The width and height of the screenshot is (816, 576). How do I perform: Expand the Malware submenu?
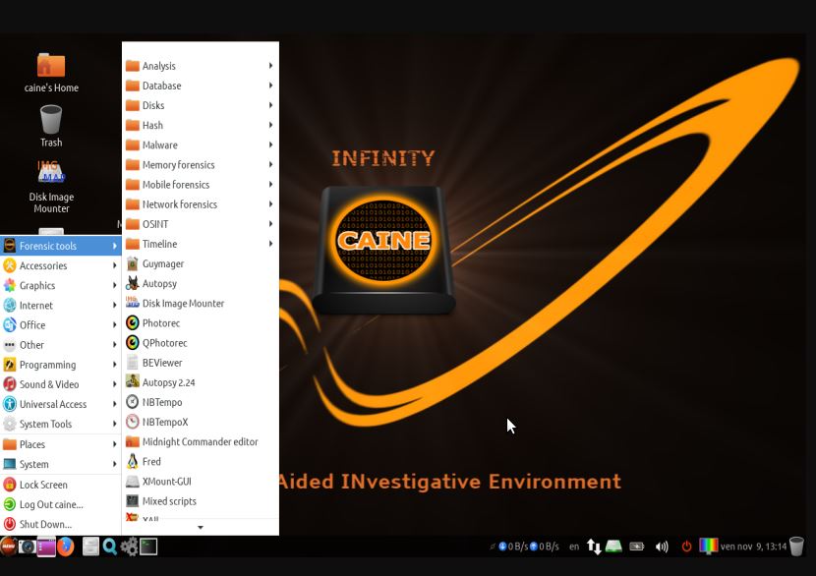(201, 145)
